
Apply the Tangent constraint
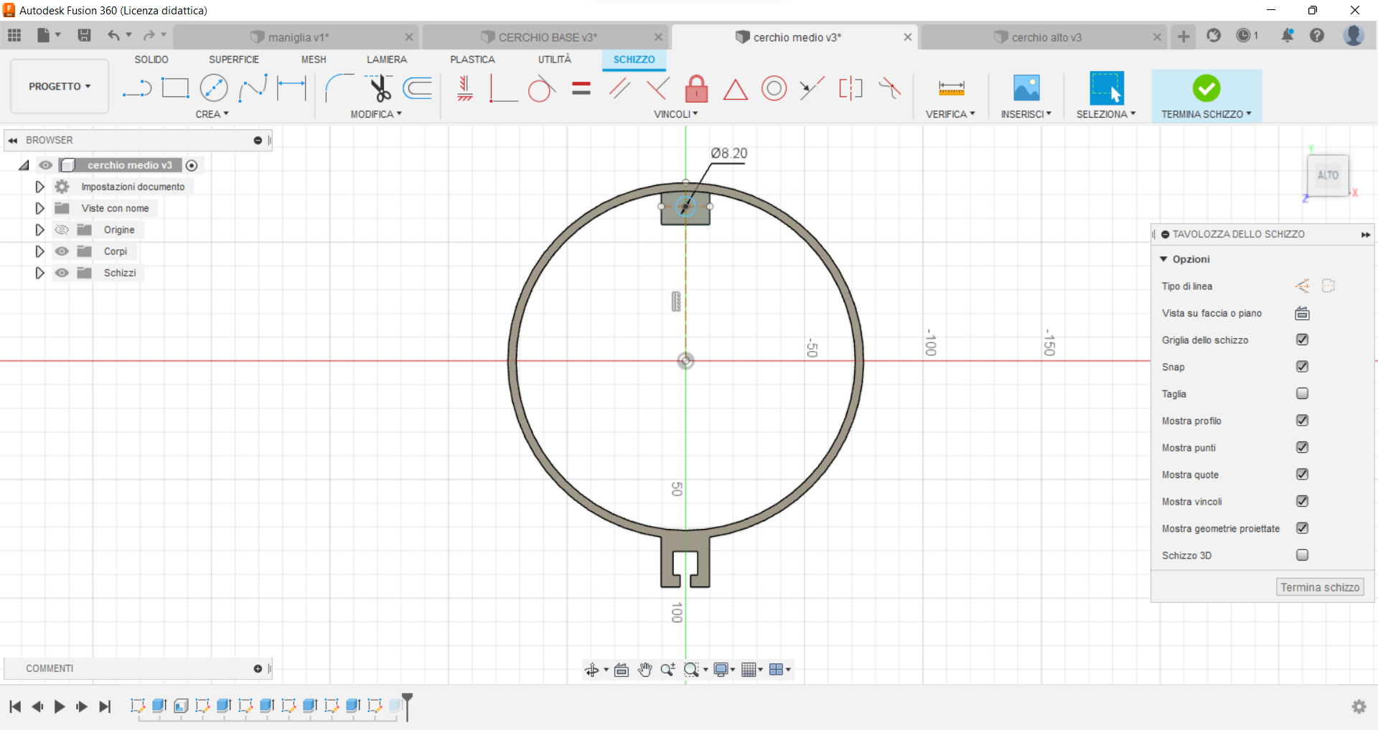point(542,89)
